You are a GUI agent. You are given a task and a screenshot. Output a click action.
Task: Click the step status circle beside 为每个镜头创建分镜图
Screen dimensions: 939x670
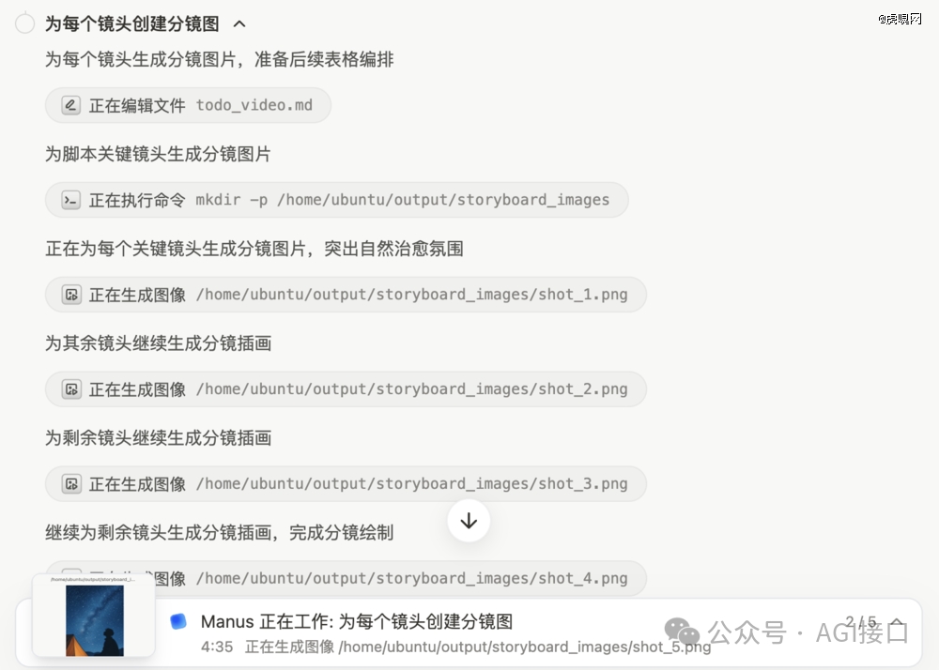[x=24, y=24]
